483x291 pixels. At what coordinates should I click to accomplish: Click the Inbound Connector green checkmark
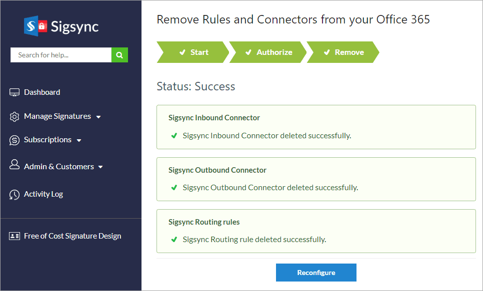click(x=174, y=136)
